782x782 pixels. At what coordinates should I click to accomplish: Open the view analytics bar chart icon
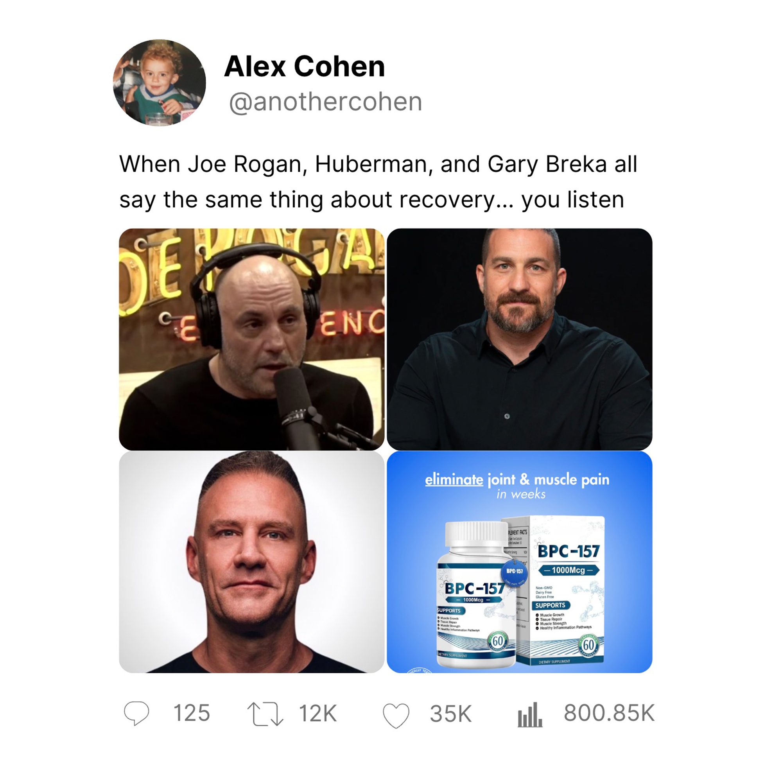click(529, 714)
